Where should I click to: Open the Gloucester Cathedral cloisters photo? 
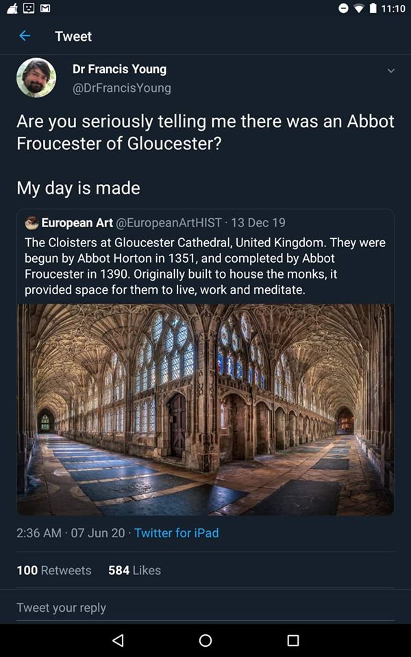[x=206, y=409]
